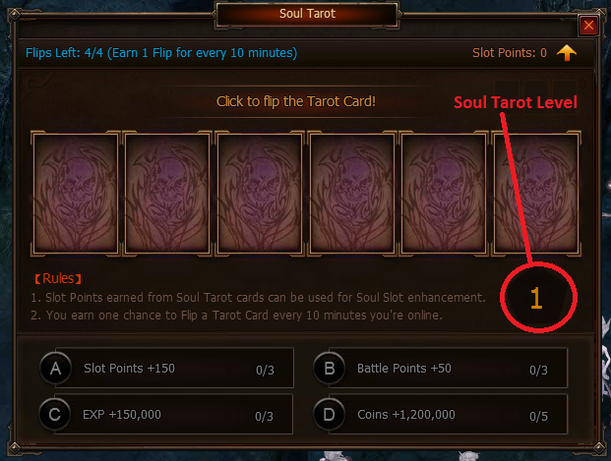Screen dimensions: 611x461
Task: Click the round D badge icon
Action: point(330,414)
